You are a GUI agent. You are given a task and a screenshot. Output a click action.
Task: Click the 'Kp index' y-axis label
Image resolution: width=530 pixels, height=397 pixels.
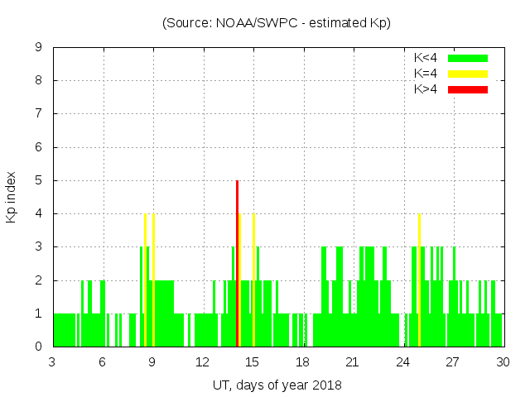coord(12,197)
